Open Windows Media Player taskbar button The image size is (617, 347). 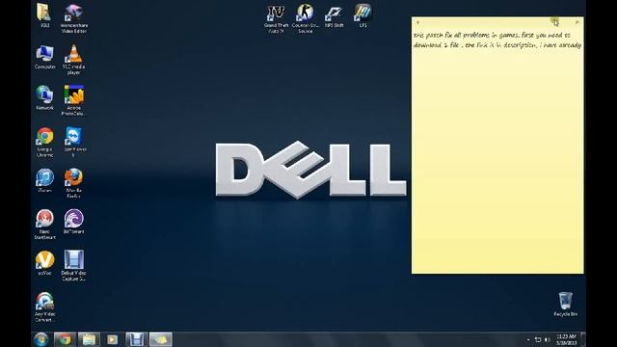coord(112,339)
